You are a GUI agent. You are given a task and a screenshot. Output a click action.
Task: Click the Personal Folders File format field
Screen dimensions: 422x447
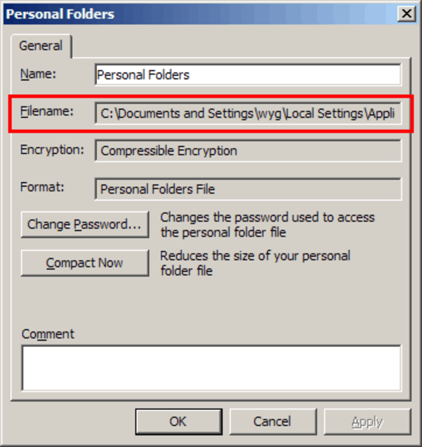click(x=248, y=189)
